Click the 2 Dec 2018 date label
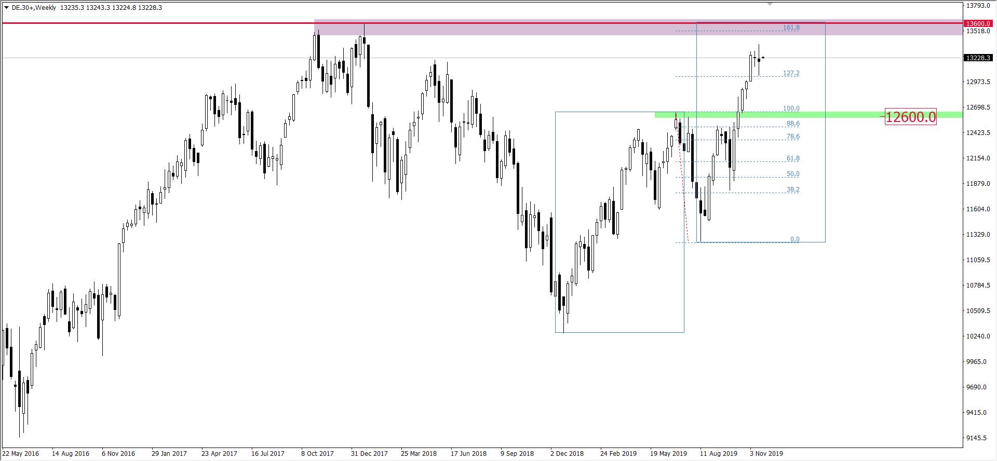 click(567, 453)
